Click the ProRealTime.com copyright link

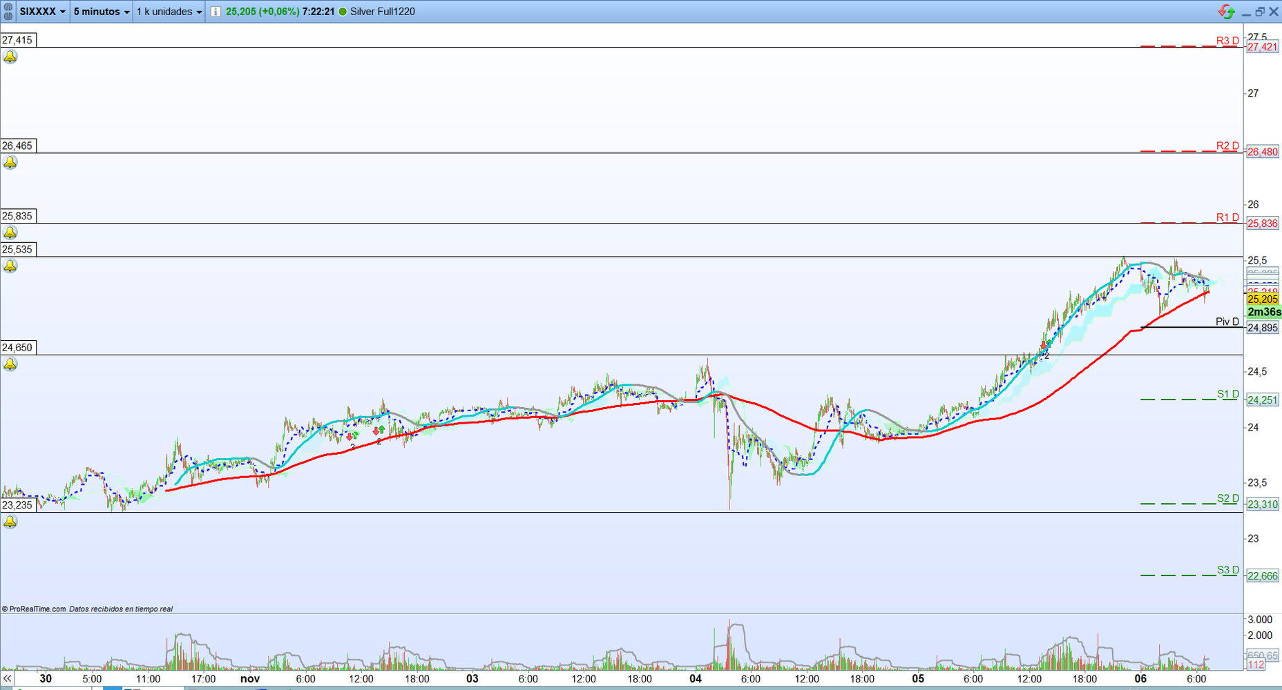pos(34,609)
